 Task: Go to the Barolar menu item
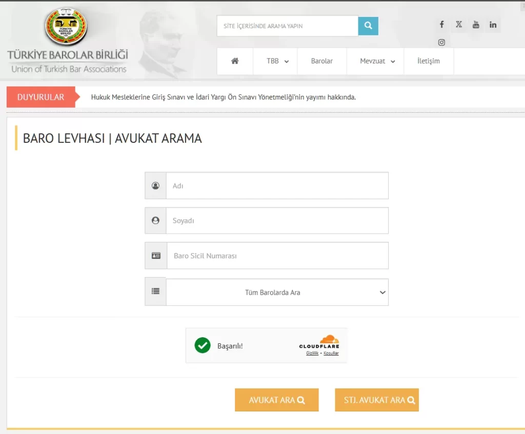[x=322, y=61]
